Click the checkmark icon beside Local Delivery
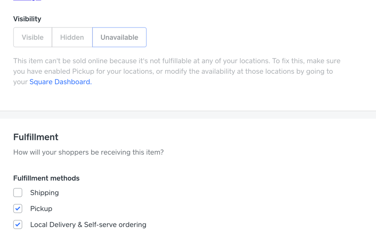The width and height of the screenshot is (376, 243). pyautogui.click(x=18, y=225)
